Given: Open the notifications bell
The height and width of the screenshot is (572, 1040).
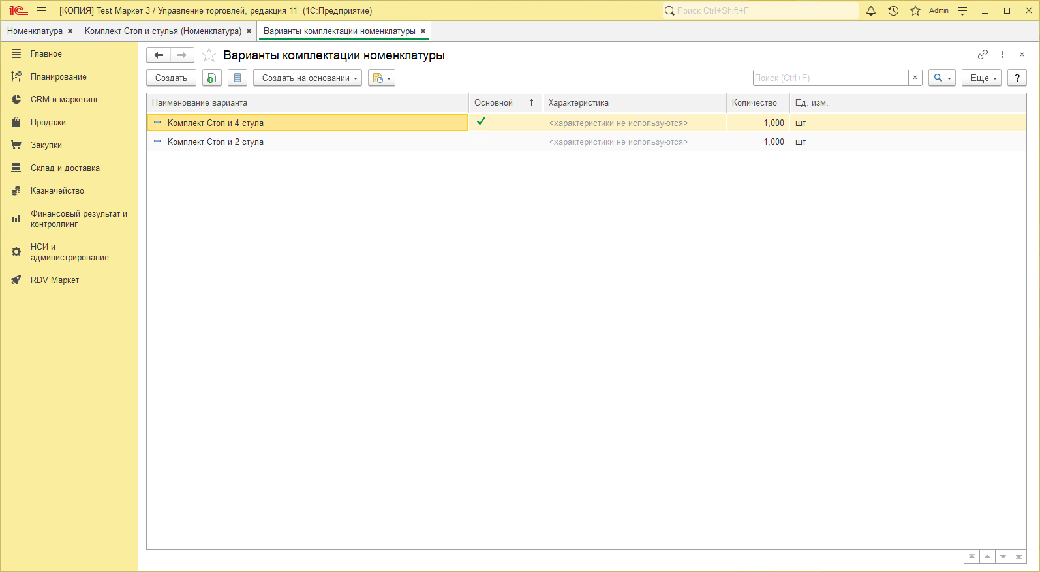Looking at the screenshot, I should (871, 11).
